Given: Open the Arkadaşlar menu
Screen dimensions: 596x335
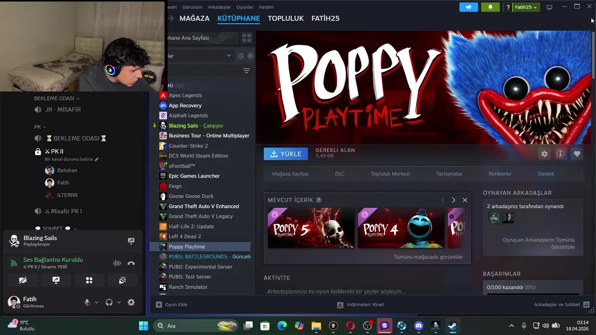Looking at the screenshot, I should coord(219,7).
